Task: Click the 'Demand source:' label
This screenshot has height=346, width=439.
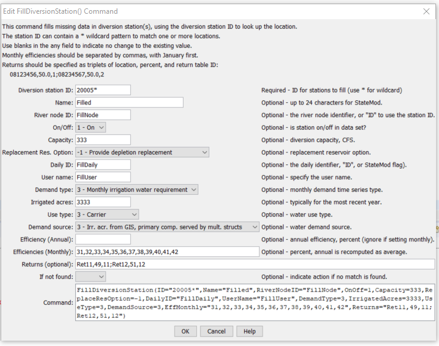Action: pyautogui.click(x=51, y=227)
